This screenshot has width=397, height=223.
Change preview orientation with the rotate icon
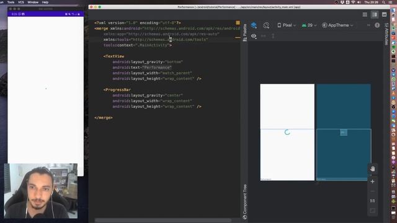[266, 25]
